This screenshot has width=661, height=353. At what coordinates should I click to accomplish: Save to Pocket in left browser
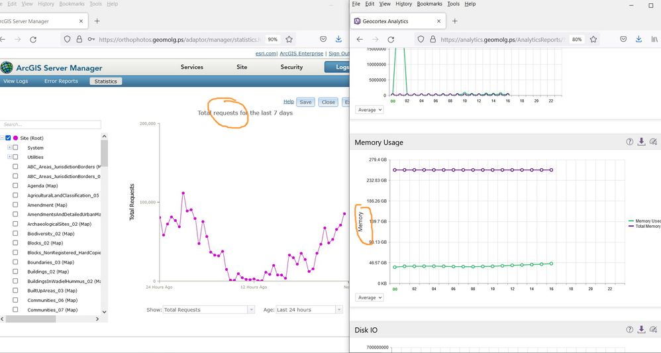click(323, 39)
